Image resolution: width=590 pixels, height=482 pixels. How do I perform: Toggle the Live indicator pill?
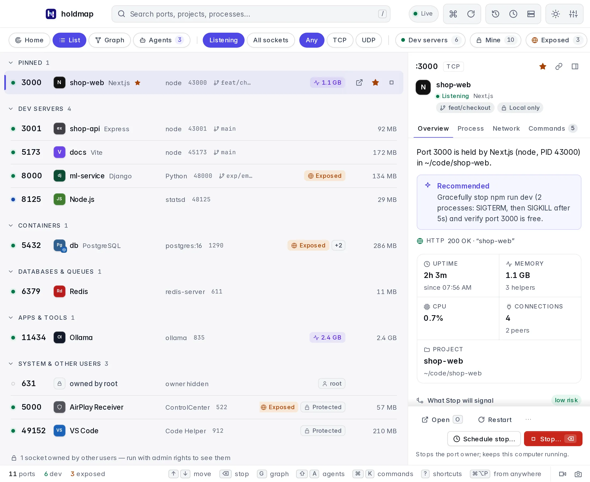423,14
